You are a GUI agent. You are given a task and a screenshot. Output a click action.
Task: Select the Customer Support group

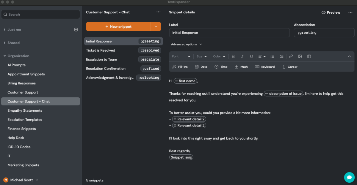coord(40,92)
